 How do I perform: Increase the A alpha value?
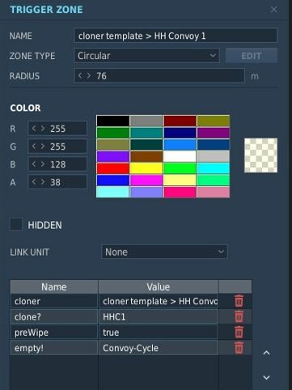(43, 182)
